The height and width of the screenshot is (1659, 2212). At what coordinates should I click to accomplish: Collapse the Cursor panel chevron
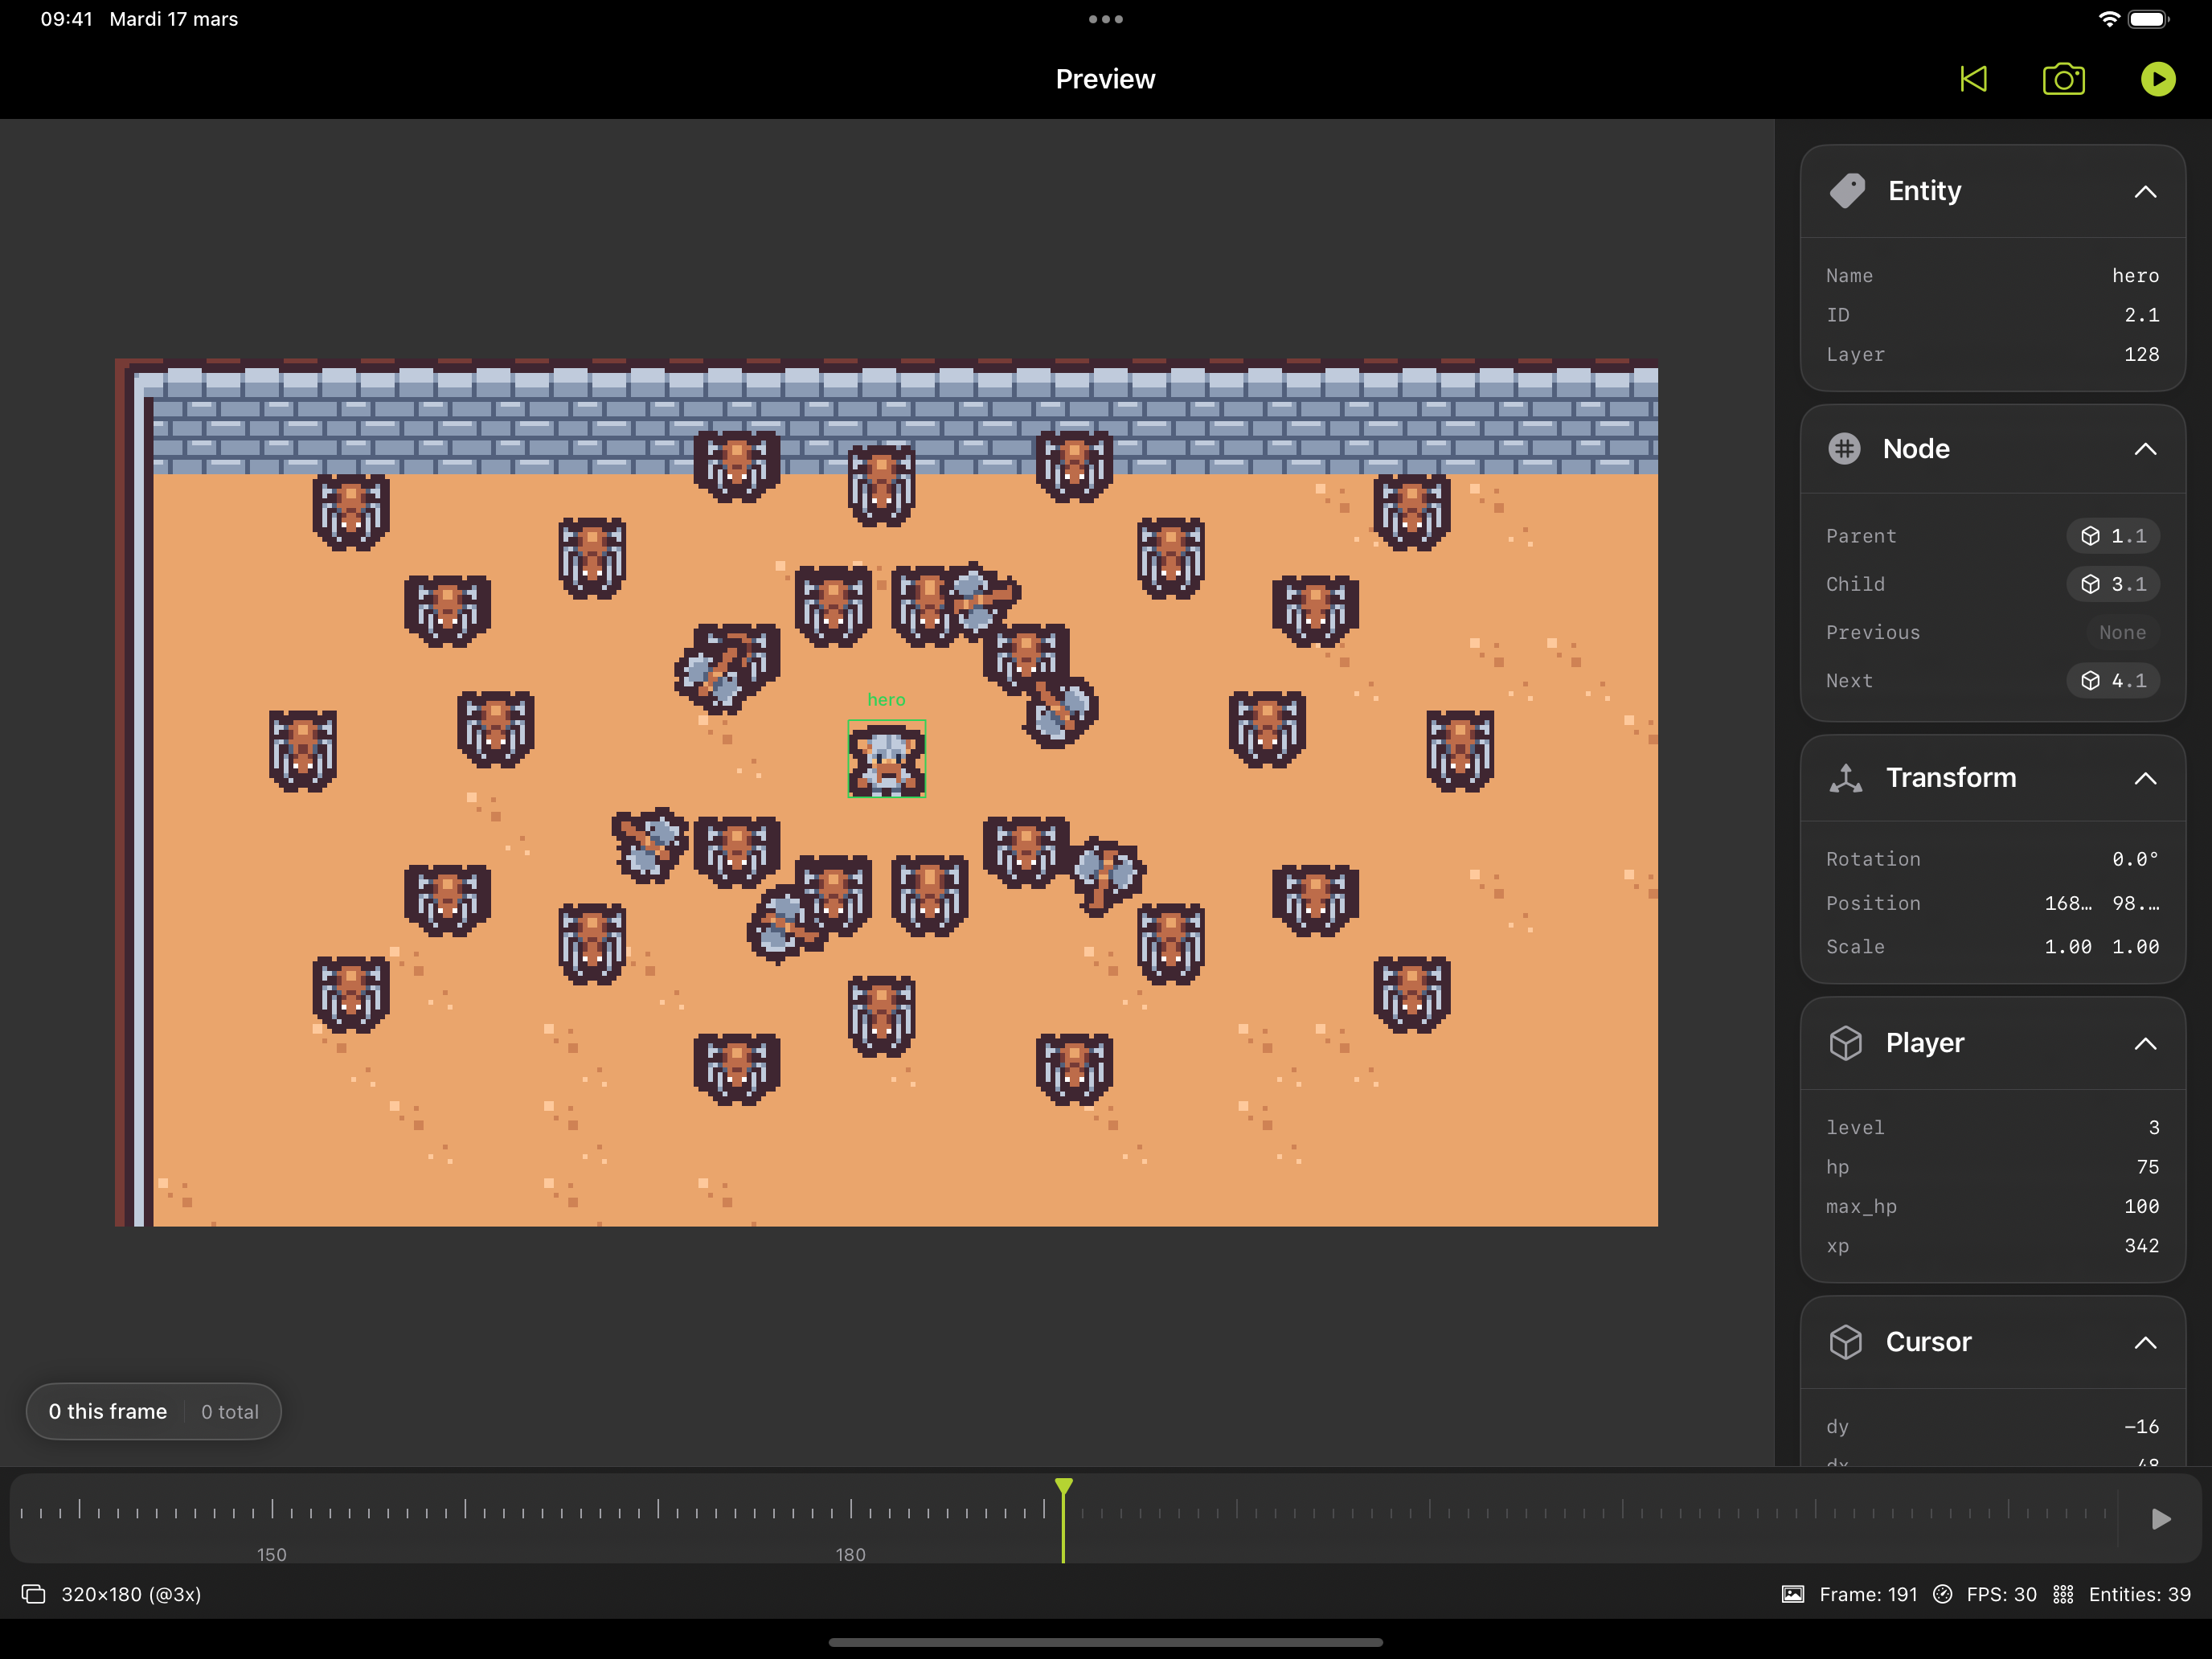[2145, 1342]
